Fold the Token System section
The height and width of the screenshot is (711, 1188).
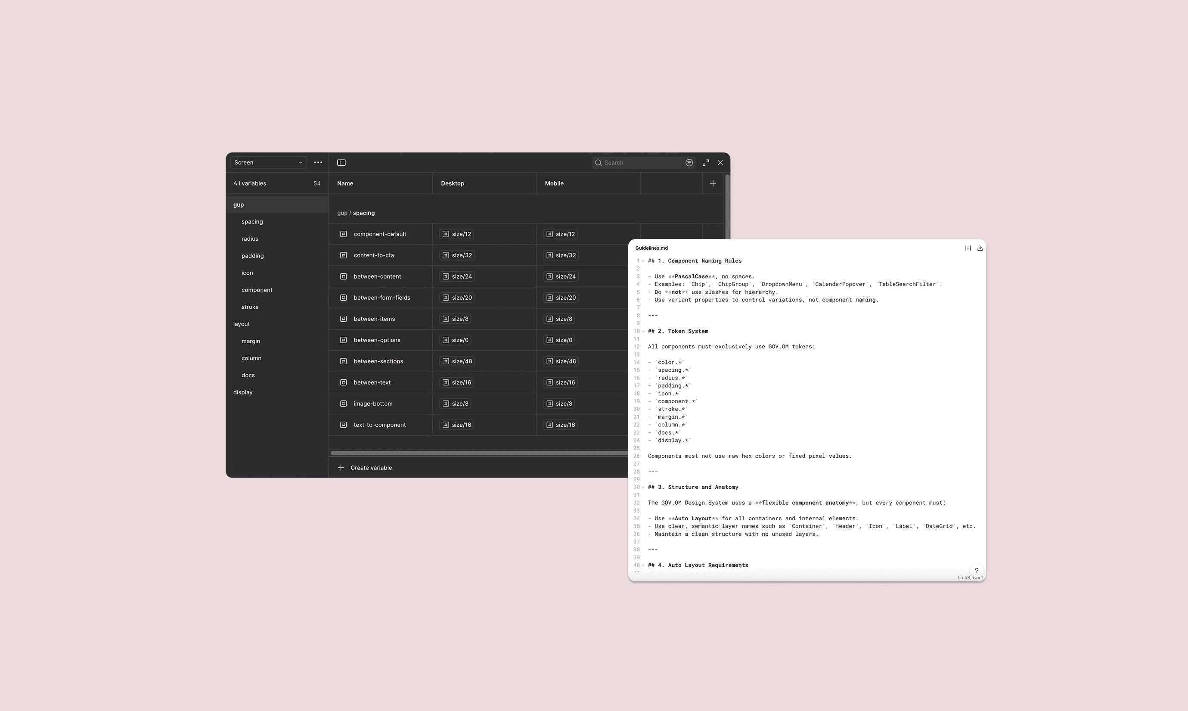click(643, 331)
